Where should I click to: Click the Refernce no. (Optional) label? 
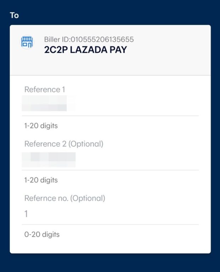pyautogui.click(x=64, y=198)
